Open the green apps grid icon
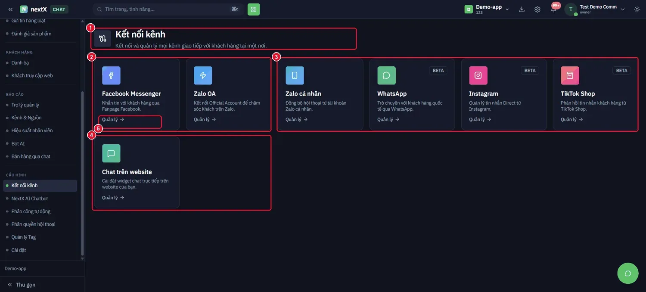The image size is (646, 292). (x=254, y=9)
